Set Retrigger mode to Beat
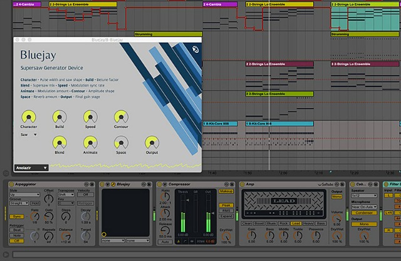The width and height of the screenshot is (401, 261). [x=17, y=230]
